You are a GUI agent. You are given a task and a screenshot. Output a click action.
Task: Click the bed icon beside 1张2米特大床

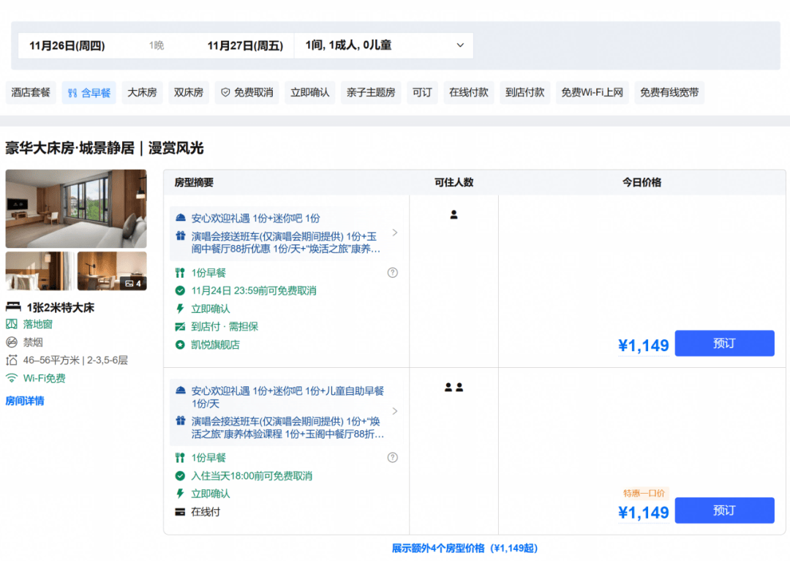click(13, 306)
